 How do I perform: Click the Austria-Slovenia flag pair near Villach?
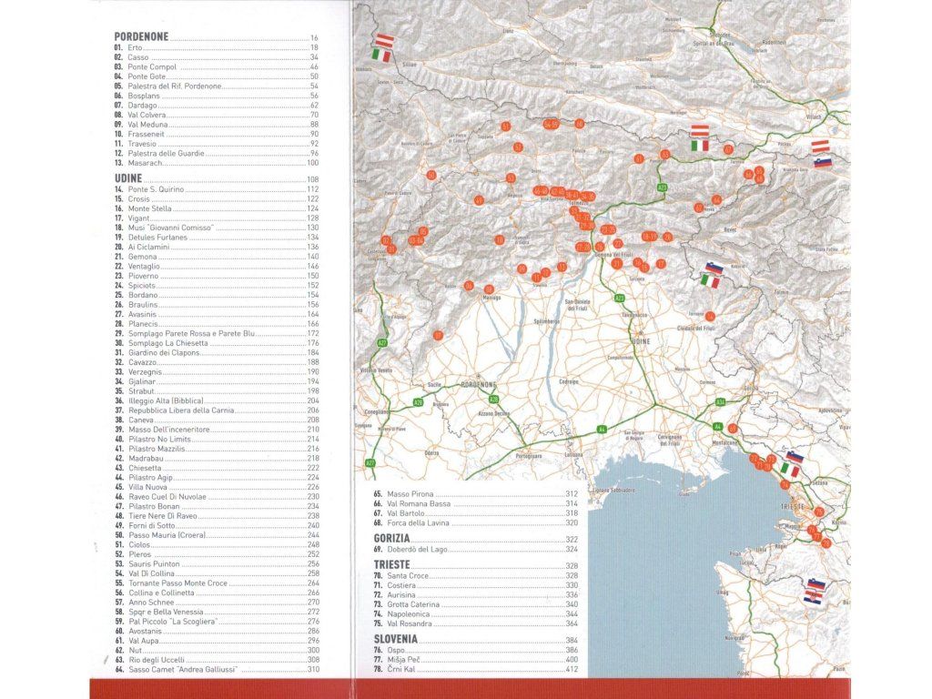point(822,154)
